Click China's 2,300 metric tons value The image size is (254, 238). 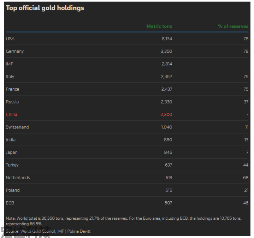[x=166, y=114]
